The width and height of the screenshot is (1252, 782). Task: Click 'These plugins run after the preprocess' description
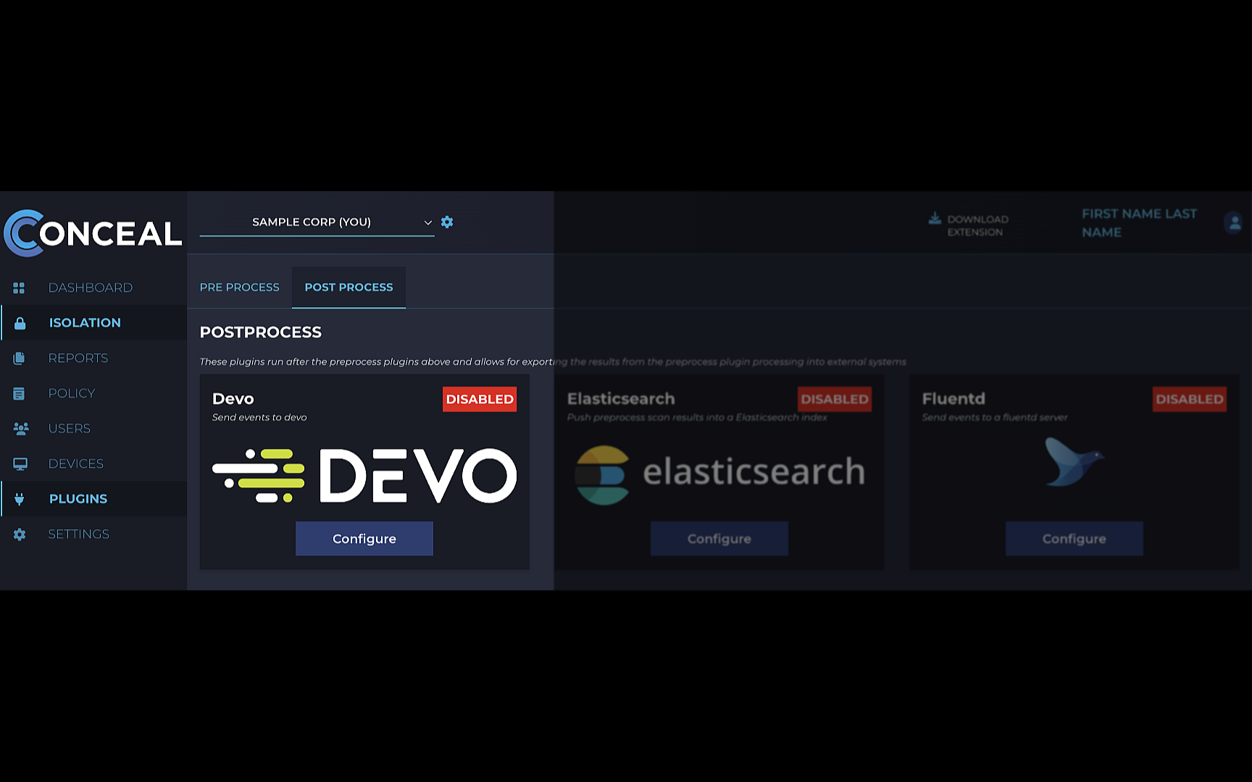tap(553, 362)
